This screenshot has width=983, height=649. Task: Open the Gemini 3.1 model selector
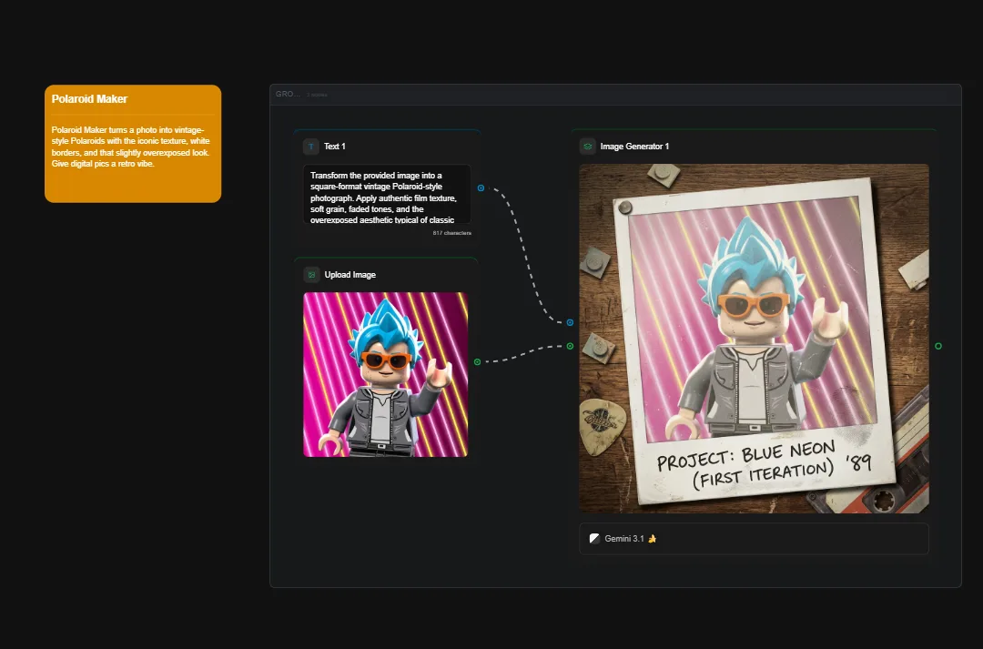click(754, 538)
